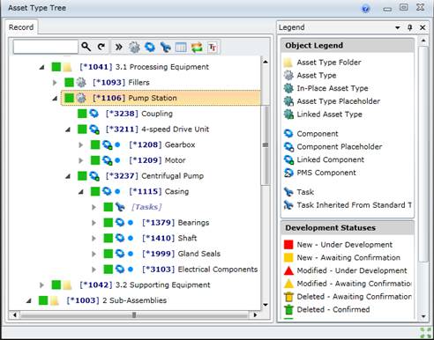Click inside the tree search field
434x340 pixels.
tap(46, 47)
